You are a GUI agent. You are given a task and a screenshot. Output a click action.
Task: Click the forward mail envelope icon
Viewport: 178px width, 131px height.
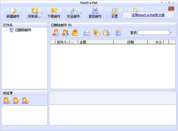(75, 32)
